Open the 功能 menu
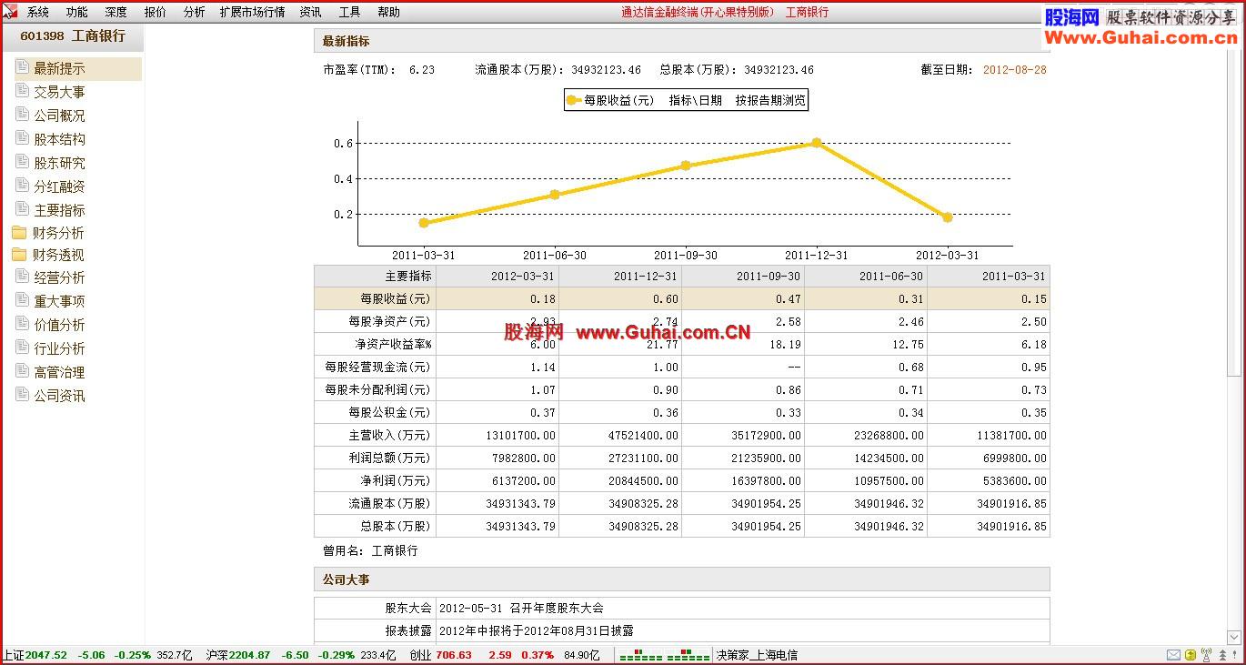This screenshot has height=665, width=1246. (77, 12)
